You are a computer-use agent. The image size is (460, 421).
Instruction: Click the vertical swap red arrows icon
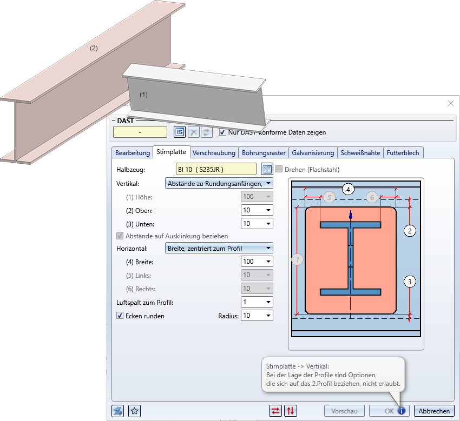[x=291, y=411]
